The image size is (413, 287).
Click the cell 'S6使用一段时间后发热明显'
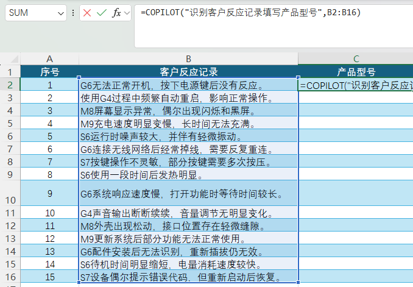(x=188, y=174)
